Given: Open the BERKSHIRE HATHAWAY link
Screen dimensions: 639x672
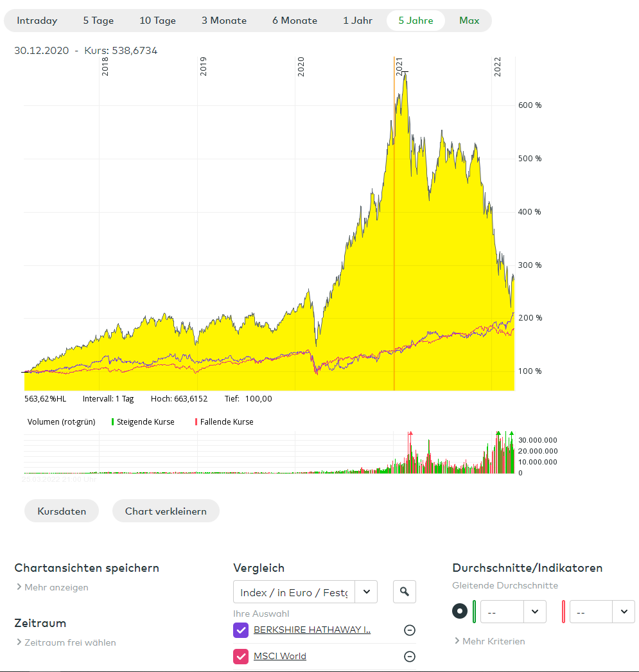Looking at the screenshot, I should pyautogui.click(x=311, y=630).
